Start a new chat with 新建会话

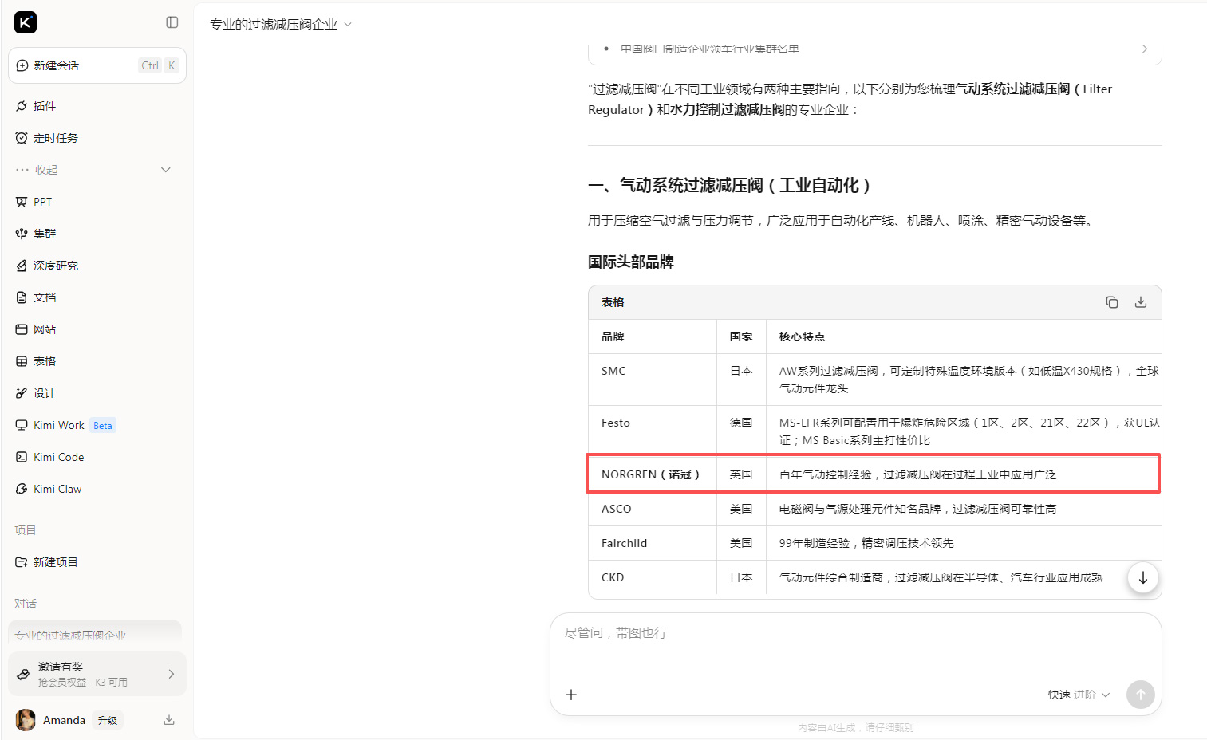(97, 65)
